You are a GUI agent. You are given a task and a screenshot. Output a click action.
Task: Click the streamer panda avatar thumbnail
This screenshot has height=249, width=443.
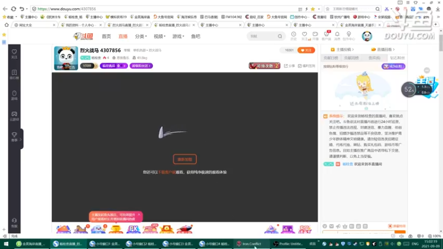[x=66, y=58]
